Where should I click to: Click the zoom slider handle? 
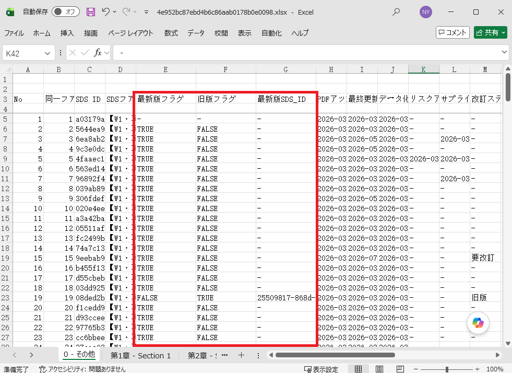(447, 369)
